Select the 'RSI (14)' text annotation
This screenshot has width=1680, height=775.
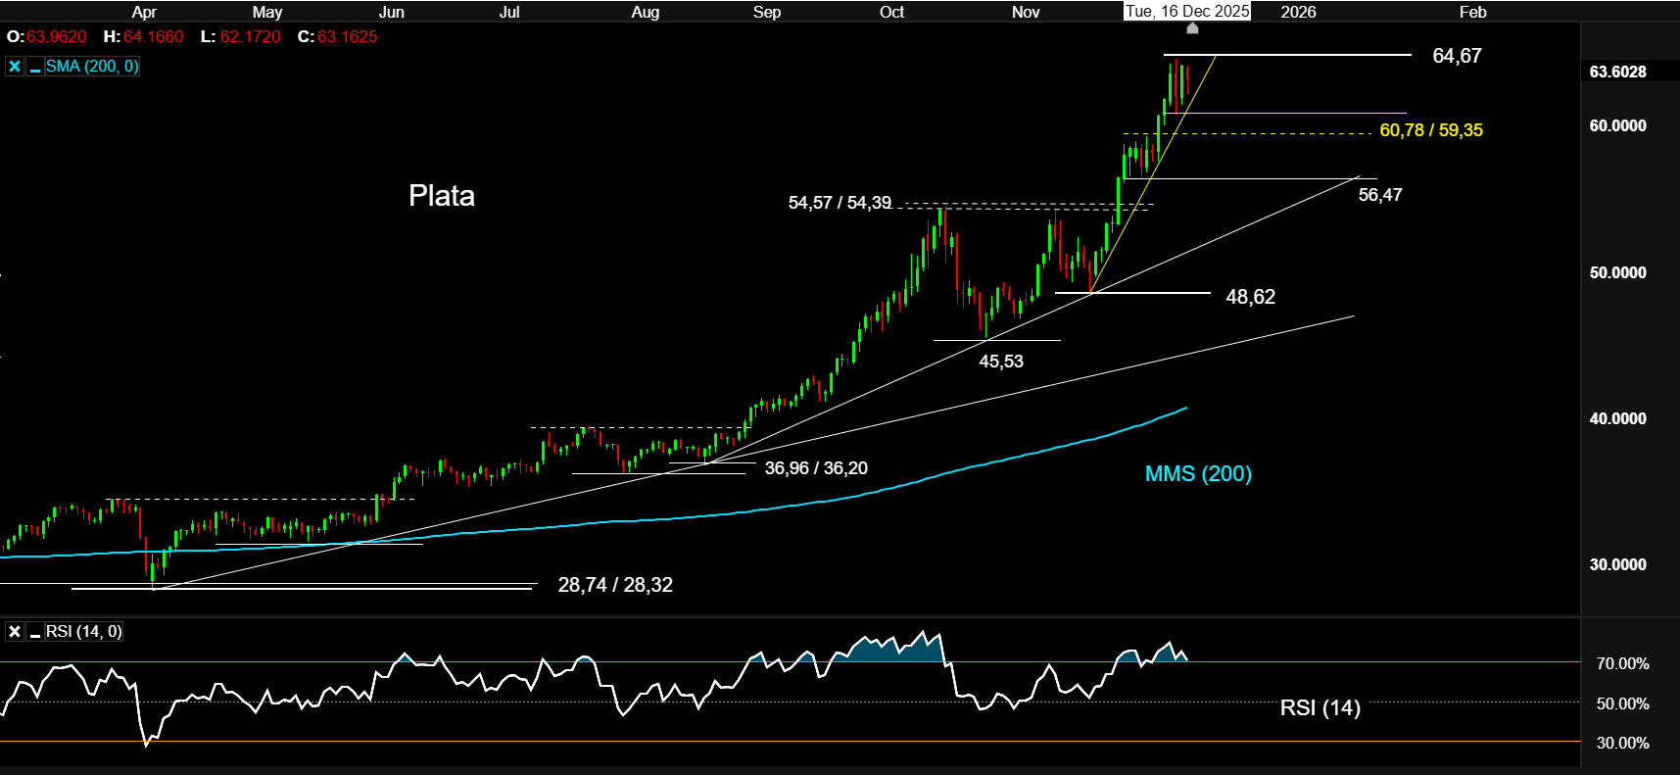1320,707
